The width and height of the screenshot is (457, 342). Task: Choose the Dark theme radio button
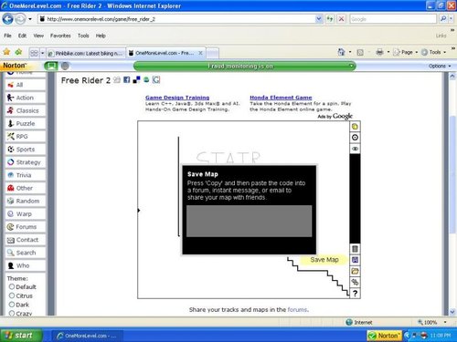point(12,305)
